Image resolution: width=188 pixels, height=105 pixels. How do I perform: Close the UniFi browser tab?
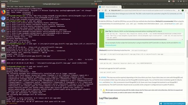(x=120, y=7)
